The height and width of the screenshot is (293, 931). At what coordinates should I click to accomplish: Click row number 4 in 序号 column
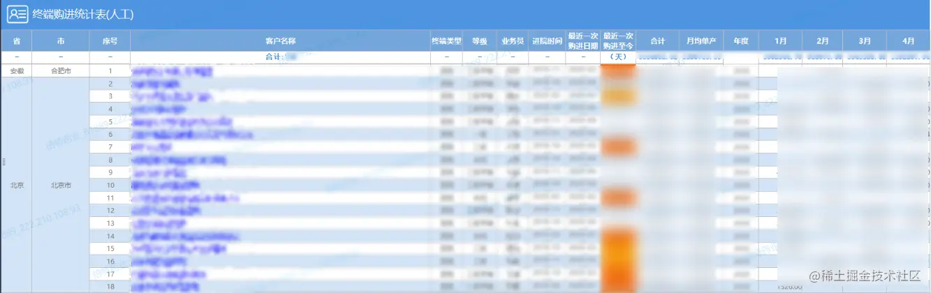click(110, 109)
